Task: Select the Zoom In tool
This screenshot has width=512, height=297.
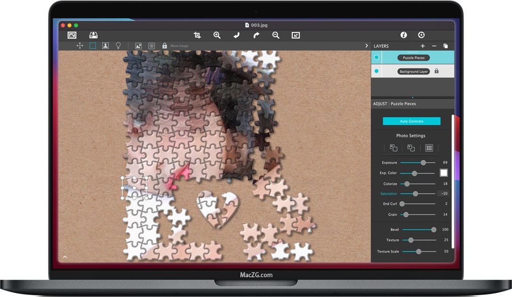Action: [217, 35]
